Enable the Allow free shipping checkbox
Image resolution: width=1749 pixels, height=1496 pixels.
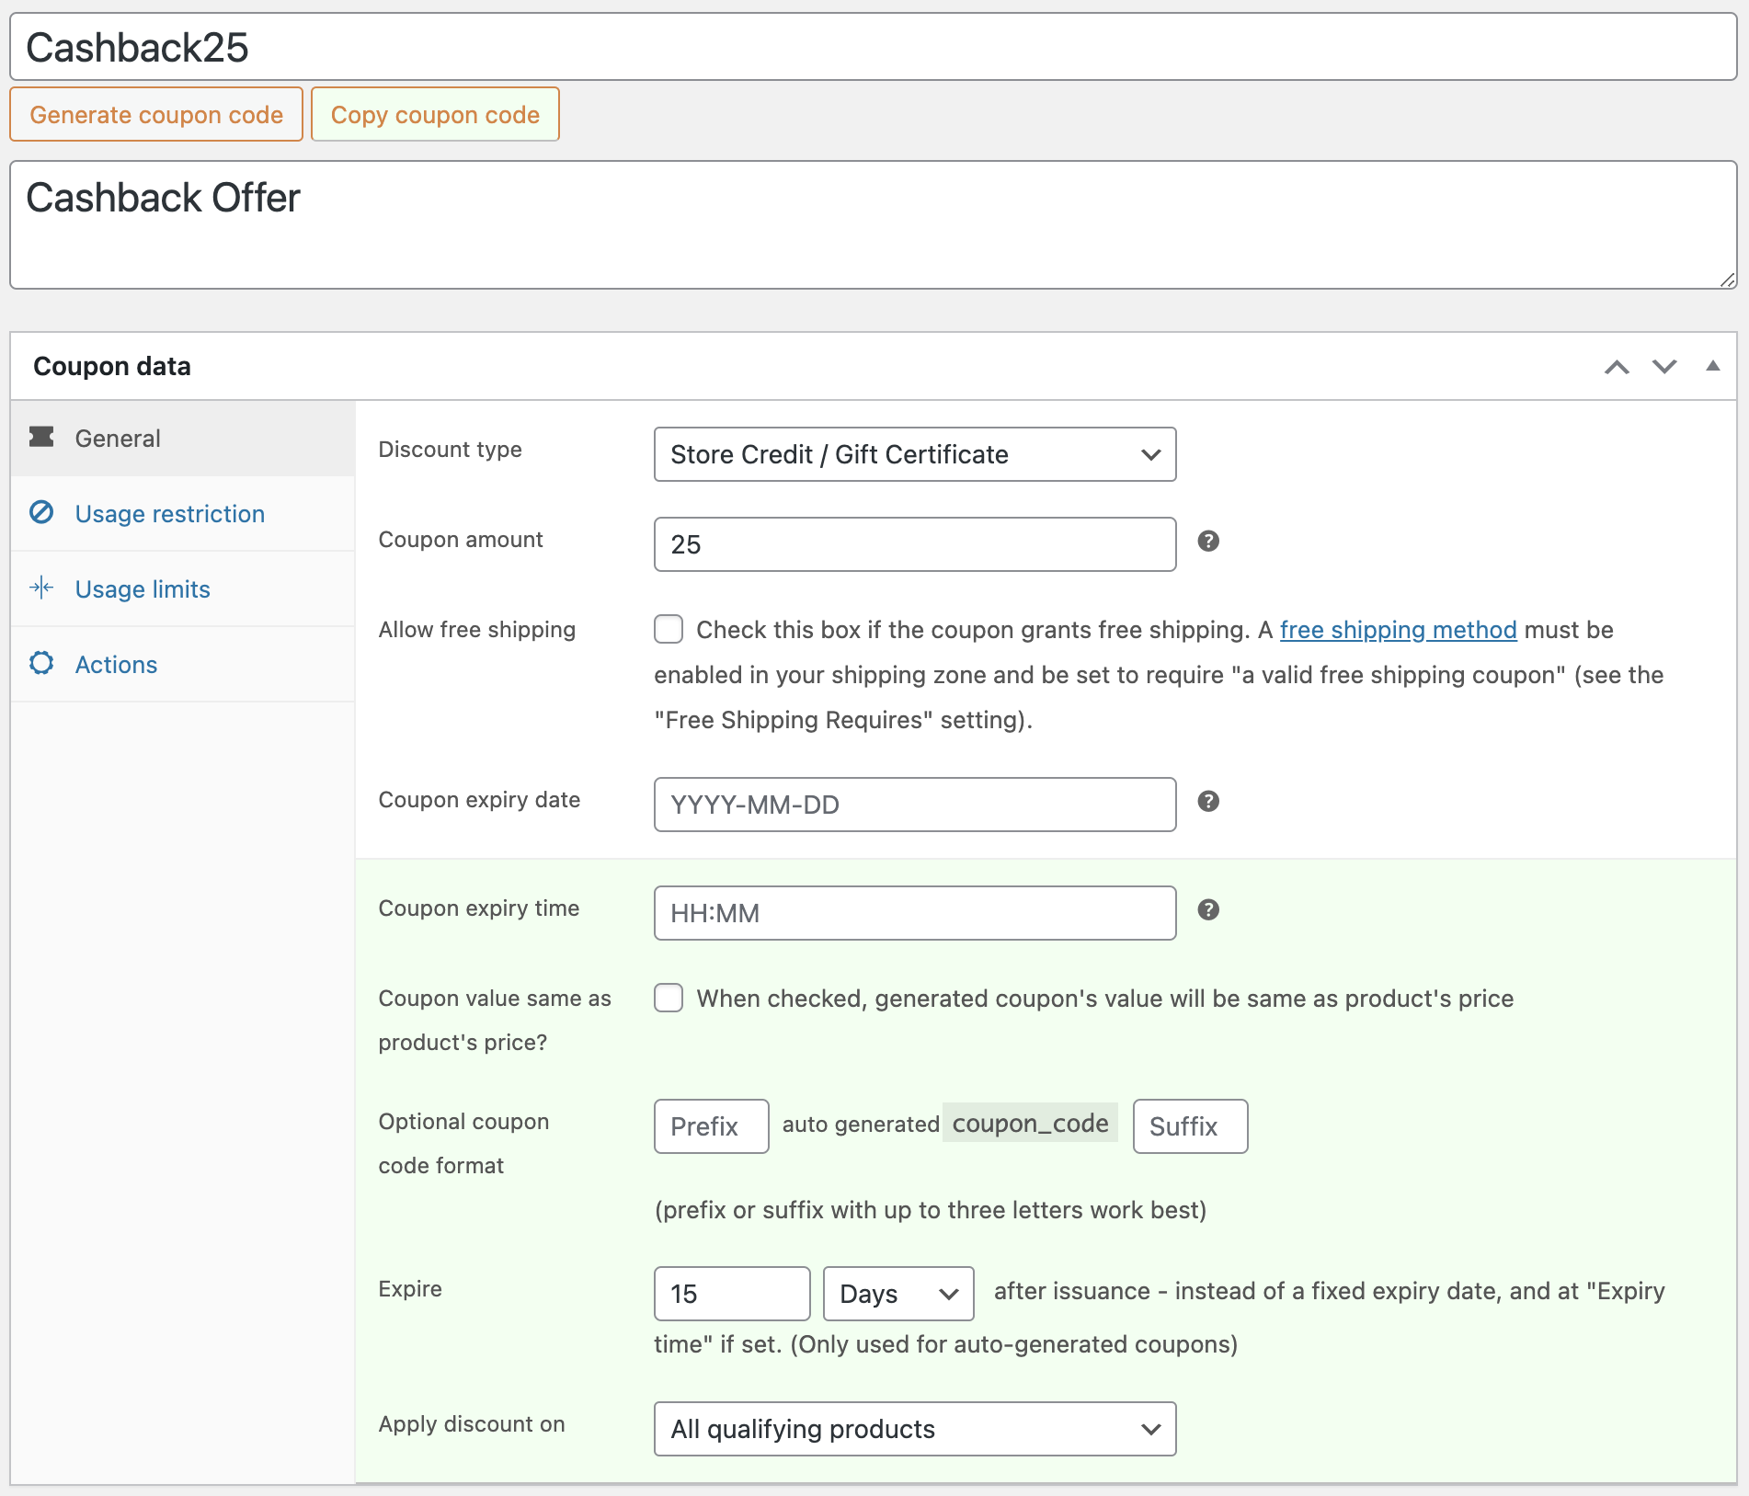click(669, 630)
